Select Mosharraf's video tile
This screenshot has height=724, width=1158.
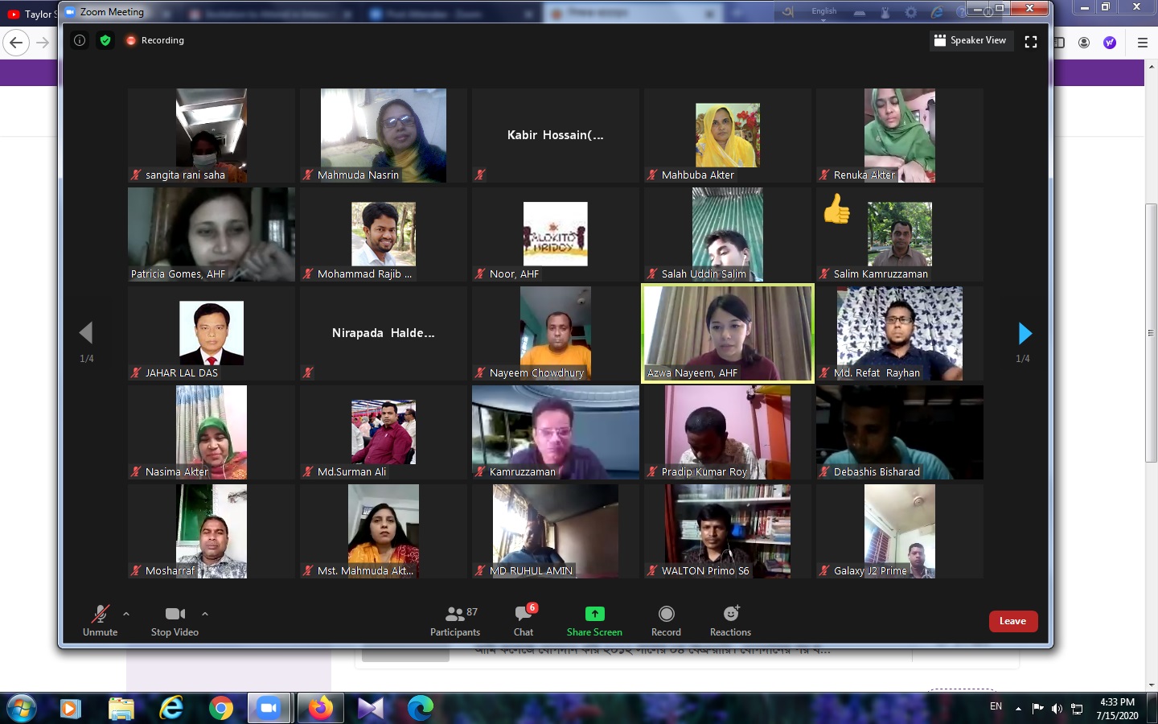211,531
